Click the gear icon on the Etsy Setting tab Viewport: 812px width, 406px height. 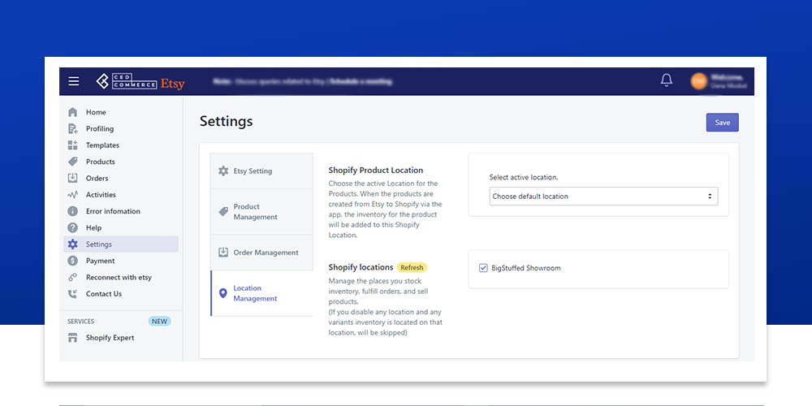click(223, 171)
